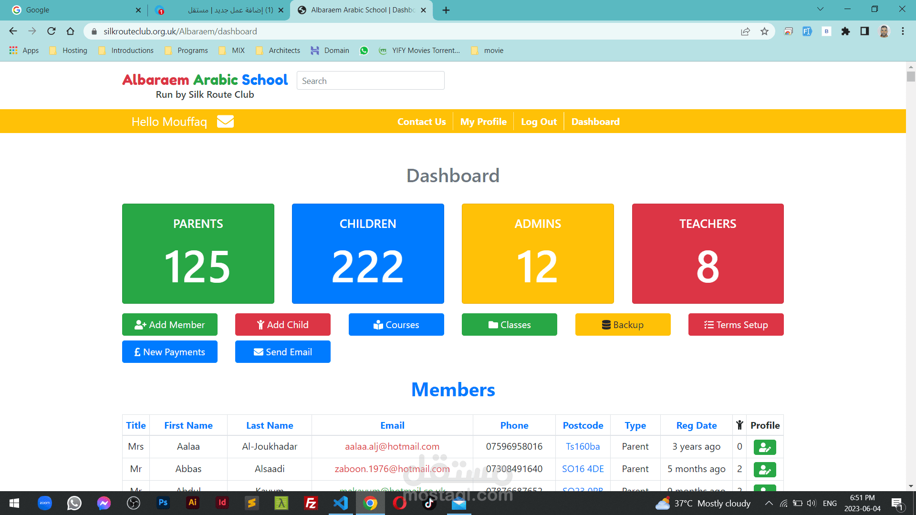916x515 pixels.
Task: Click the browser share icon
Action: pos(745,31)
